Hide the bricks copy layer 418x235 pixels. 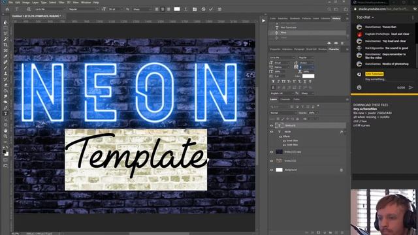(272, 152)
